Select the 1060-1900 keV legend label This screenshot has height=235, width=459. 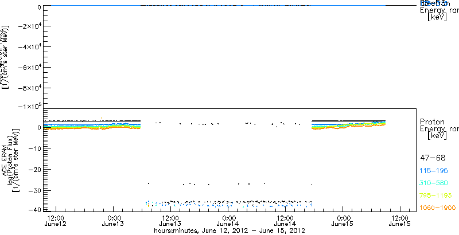438,208
